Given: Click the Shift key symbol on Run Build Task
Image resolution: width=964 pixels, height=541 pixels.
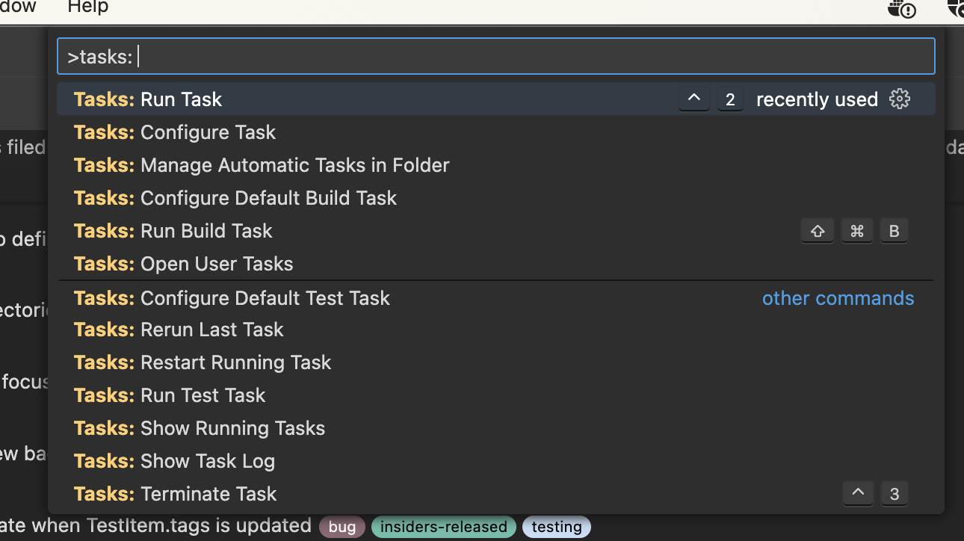Looking at the screenshot, I should [x=817, y=230].
